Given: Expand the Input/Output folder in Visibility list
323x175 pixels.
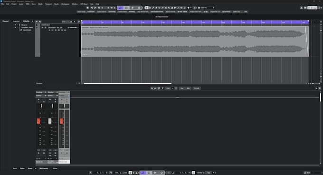Looking at the screenshot, I should coord(21,30).
